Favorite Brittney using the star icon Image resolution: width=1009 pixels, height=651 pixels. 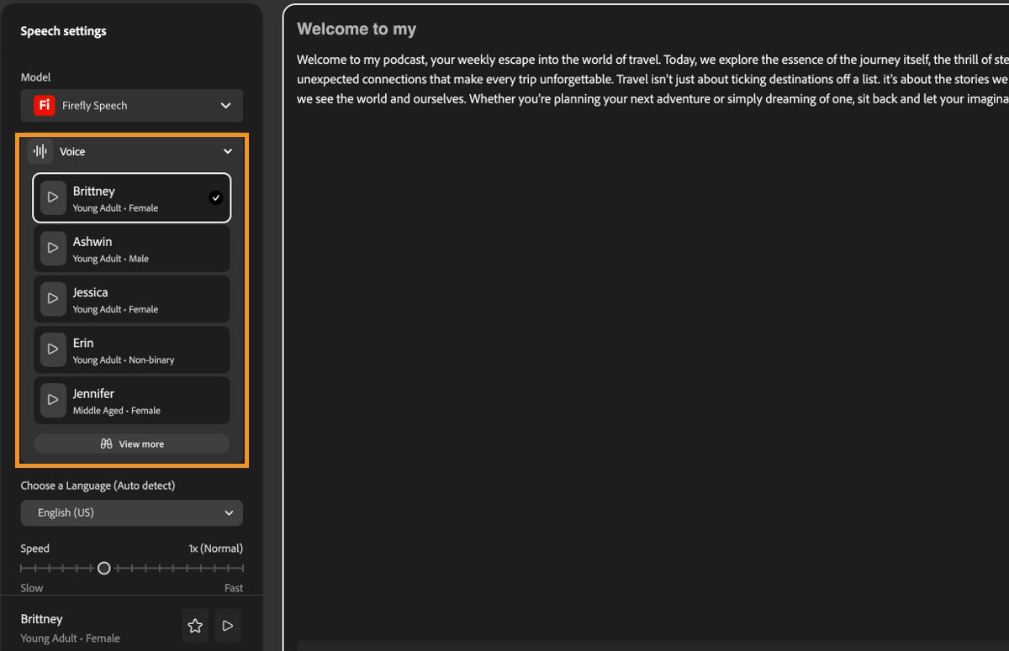[x=194, y=626]
